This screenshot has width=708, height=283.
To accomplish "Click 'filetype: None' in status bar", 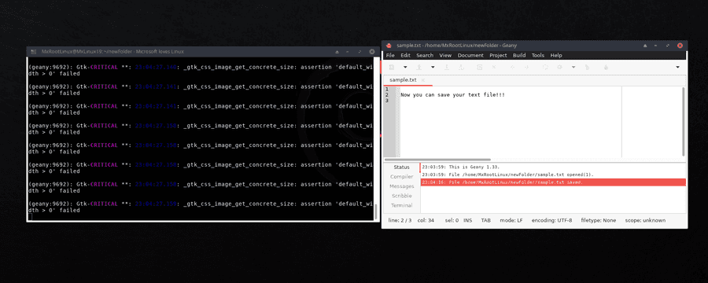I will point(599,220).
